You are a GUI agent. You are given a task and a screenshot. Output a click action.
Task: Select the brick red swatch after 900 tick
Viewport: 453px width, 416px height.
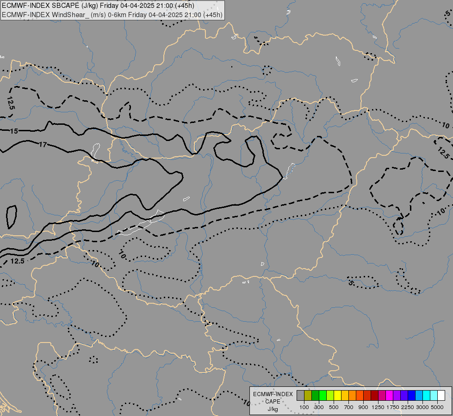[367, 395]
